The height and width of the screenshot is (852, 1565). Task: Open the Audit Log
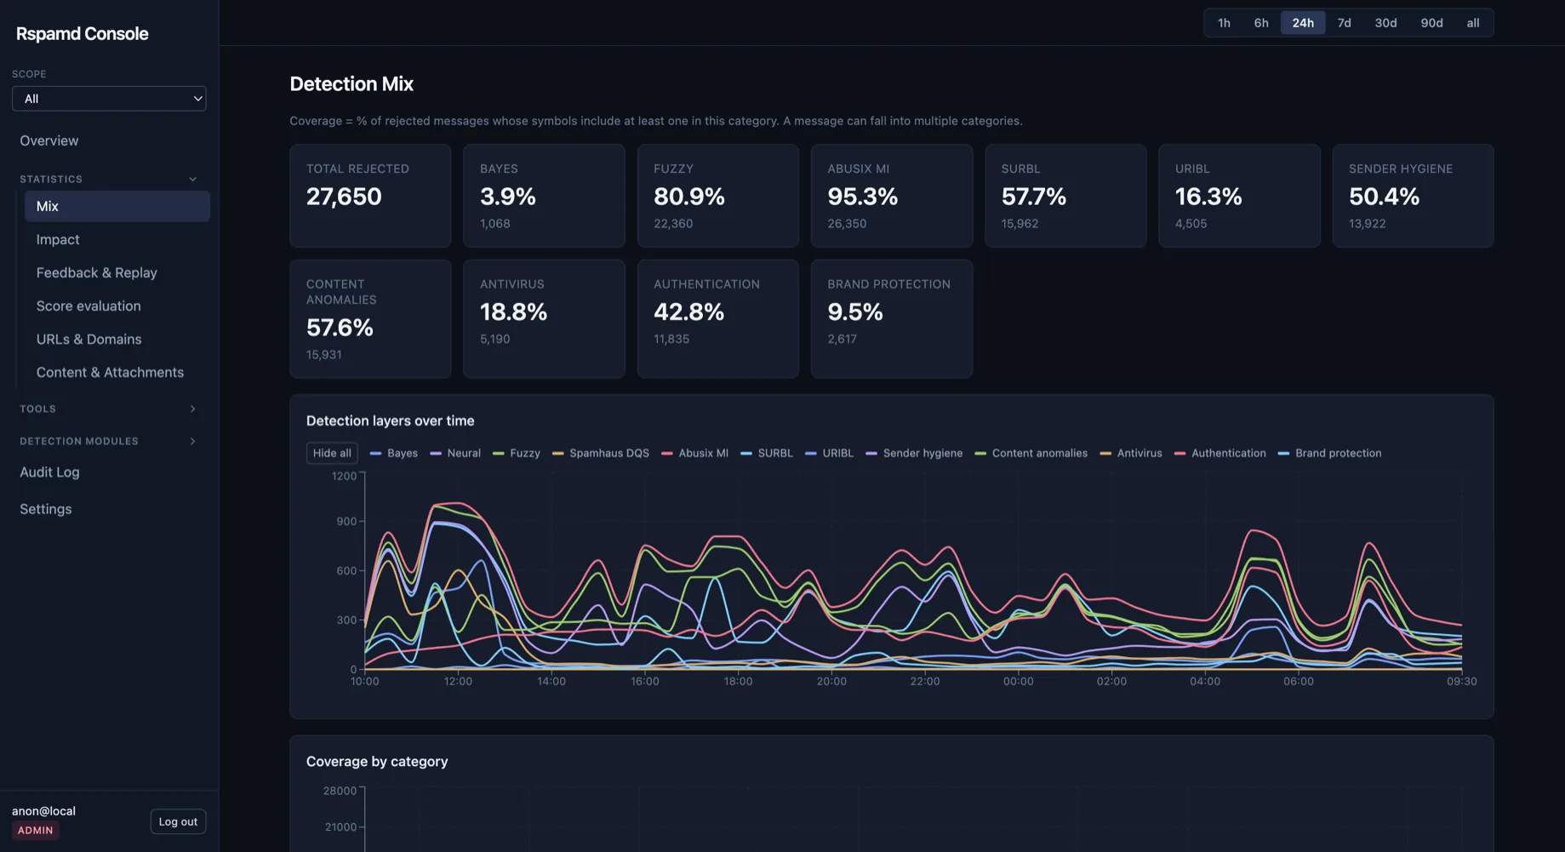click(x=49, y=472)
